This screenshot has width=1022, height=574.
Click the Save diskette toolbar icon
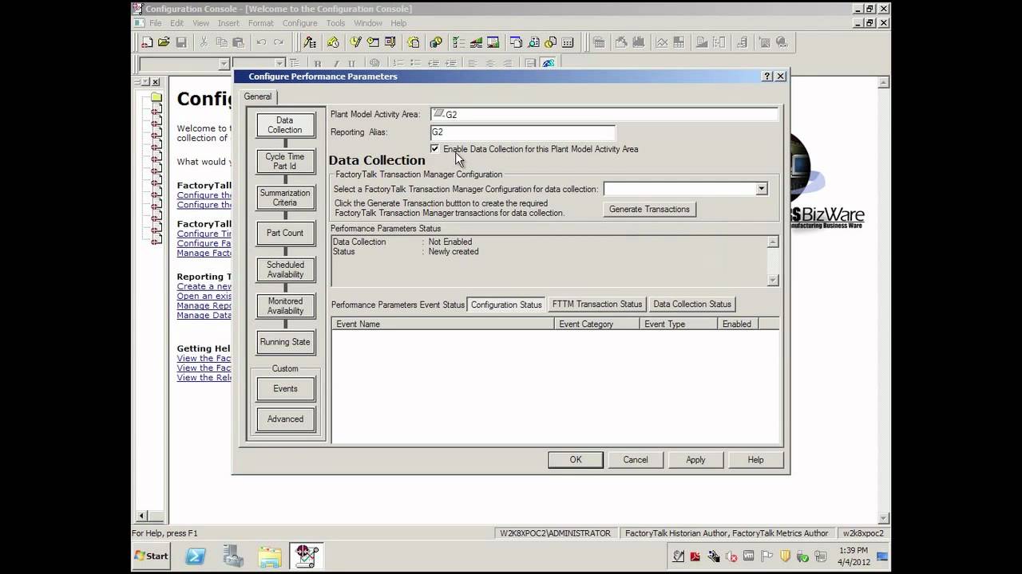point(181,42)
